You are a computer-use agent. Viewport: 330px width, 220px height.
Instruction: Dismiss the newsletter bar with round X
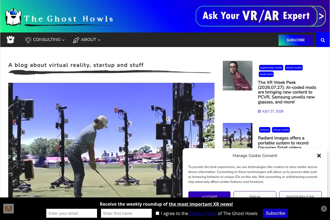click(324, 209)
